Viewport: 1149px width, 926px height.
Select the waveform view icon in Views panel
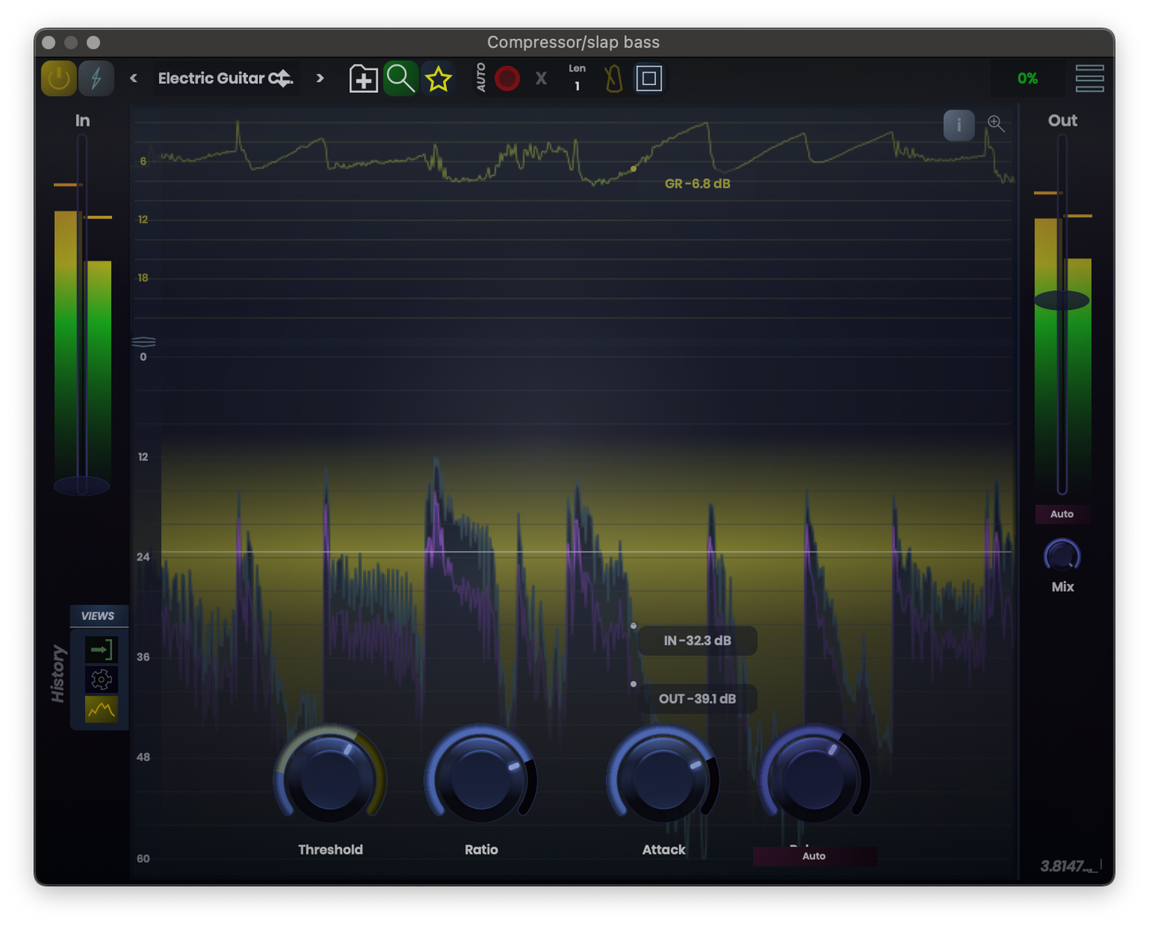tap(101, 709)
